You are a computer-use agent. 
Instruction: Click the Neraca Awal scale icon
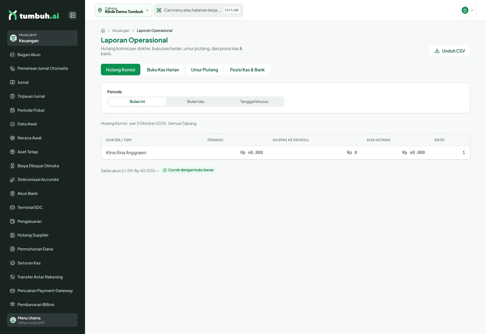click(x=12, y=138)
